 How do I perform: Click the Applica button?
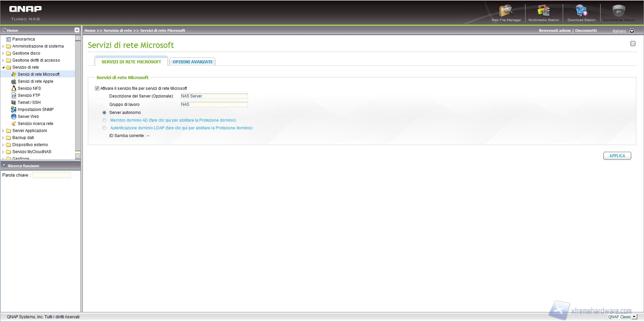click(617, 156)
